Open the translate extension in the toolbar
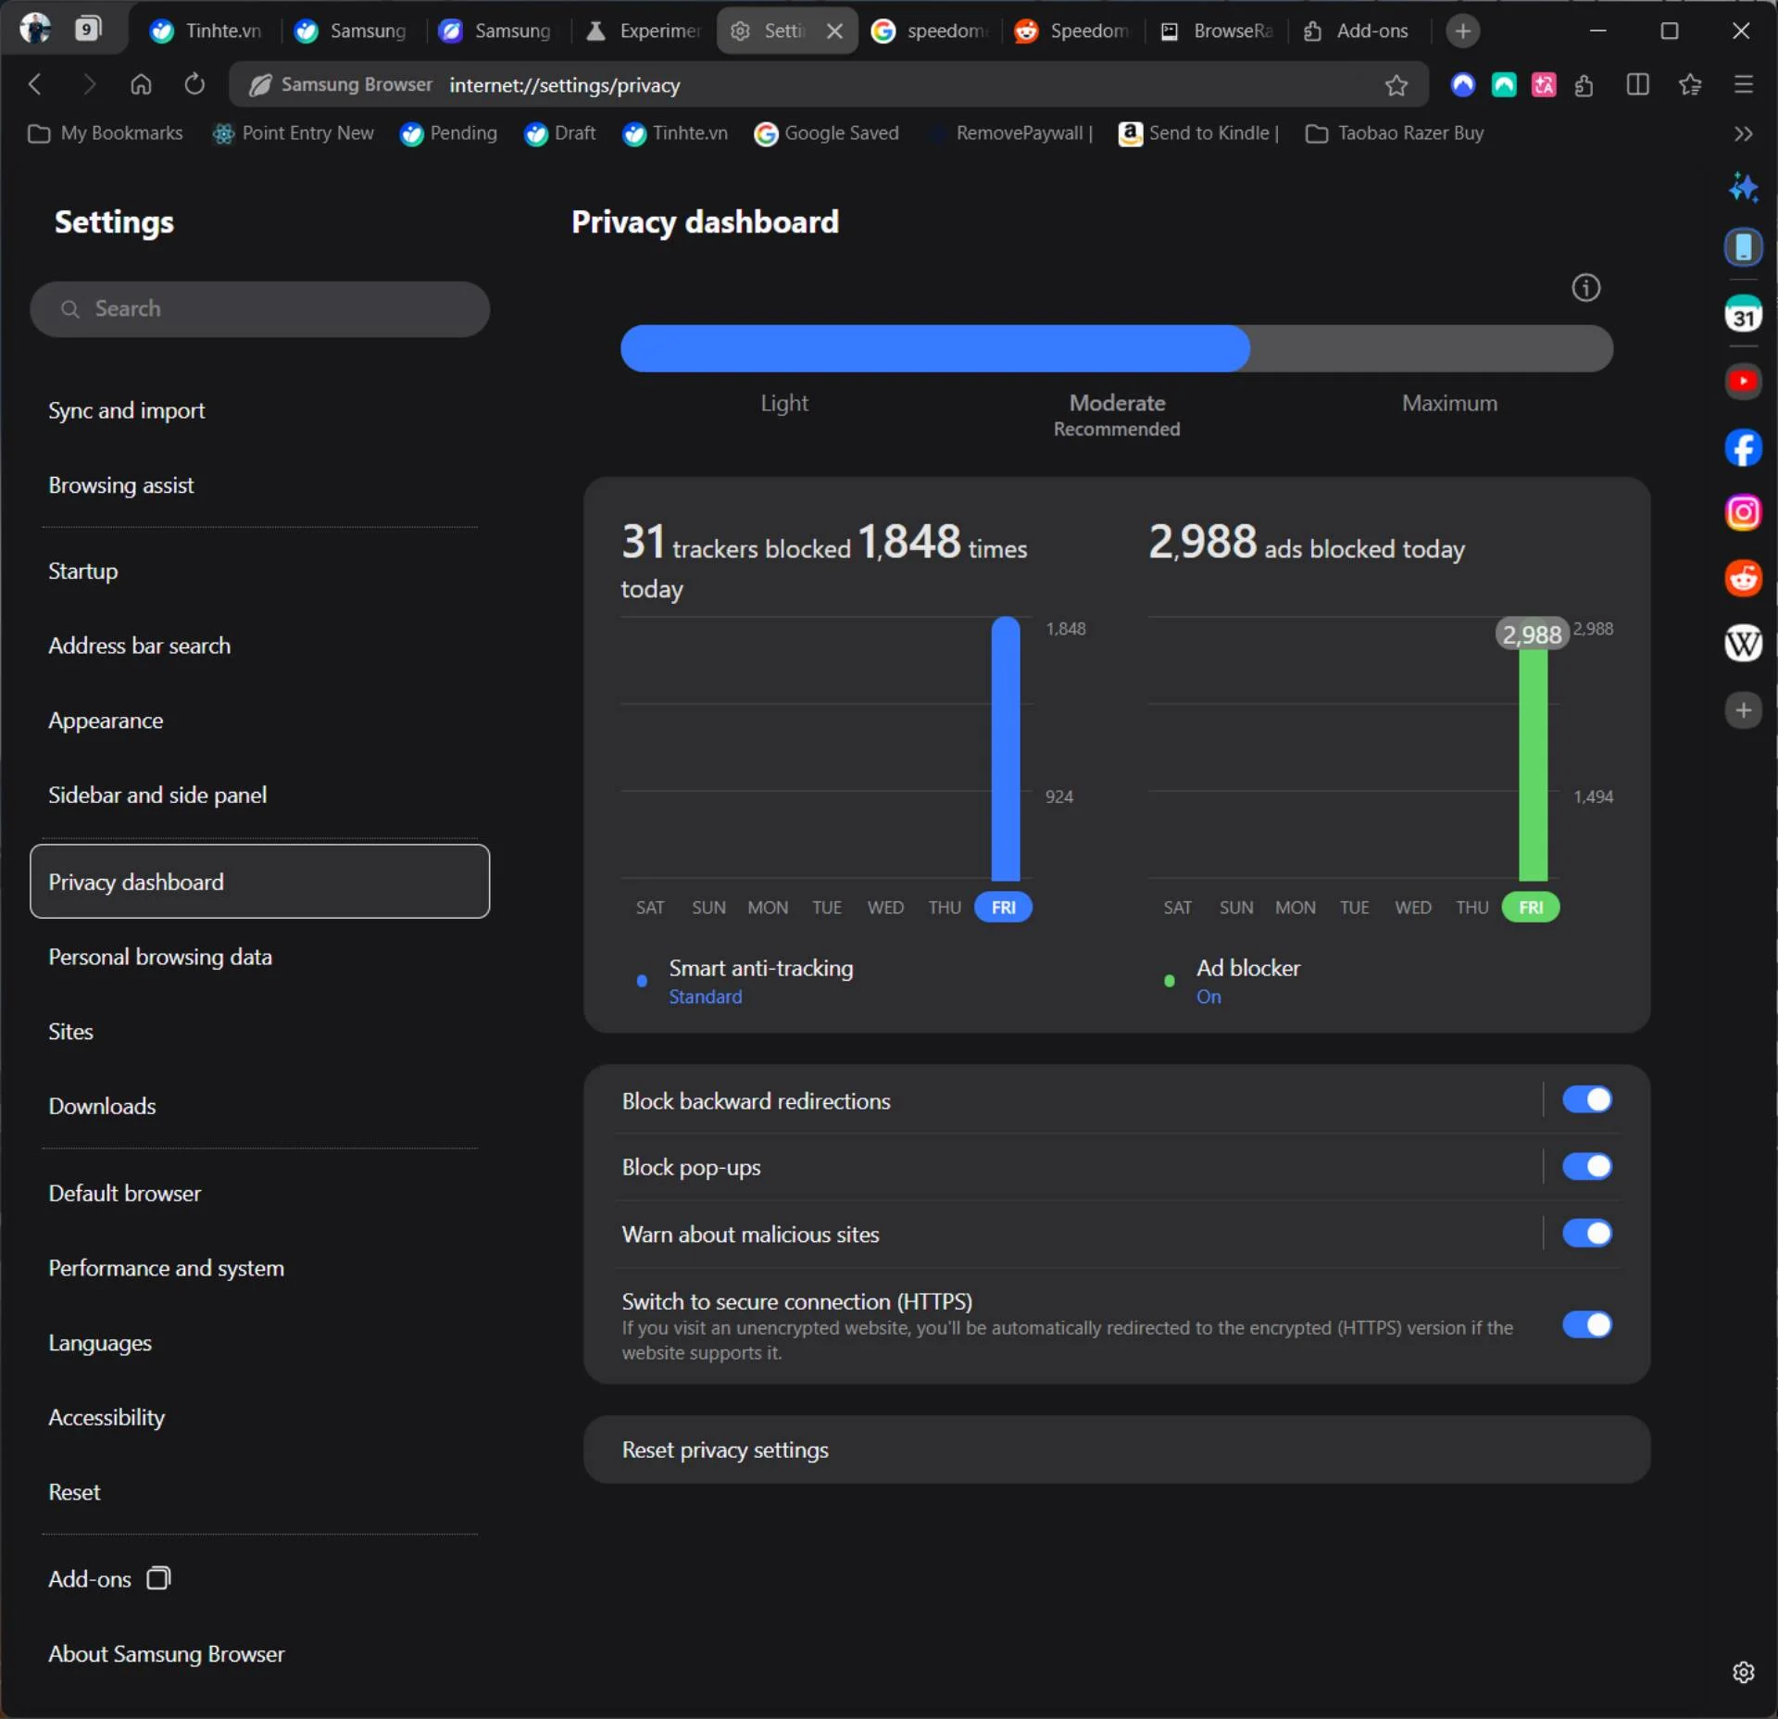The image size is (1778, 1719). 1544,84
